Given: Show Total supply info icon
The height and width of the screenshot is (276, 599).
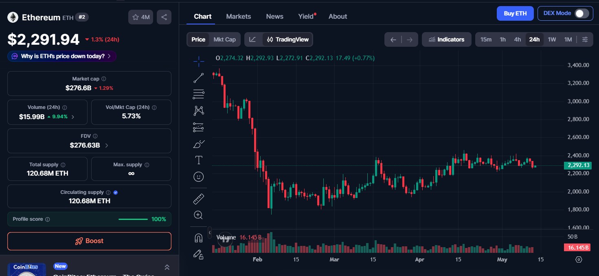Looking at the screenshot, I should [63, 165].
